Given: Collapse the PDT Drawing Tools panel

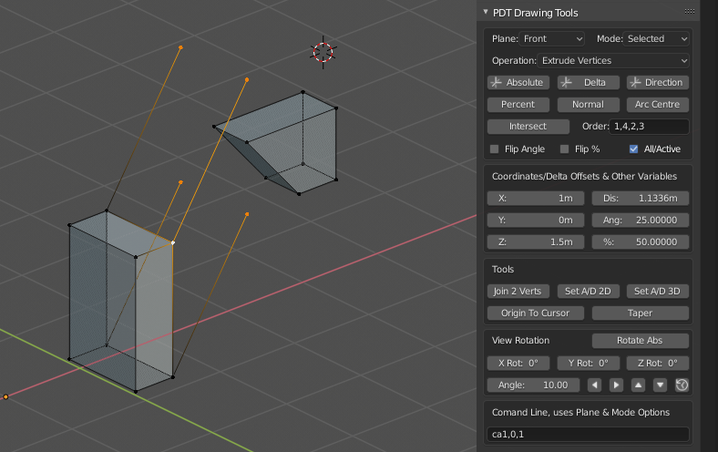Looking at the screenshot, I should point(486,13).
